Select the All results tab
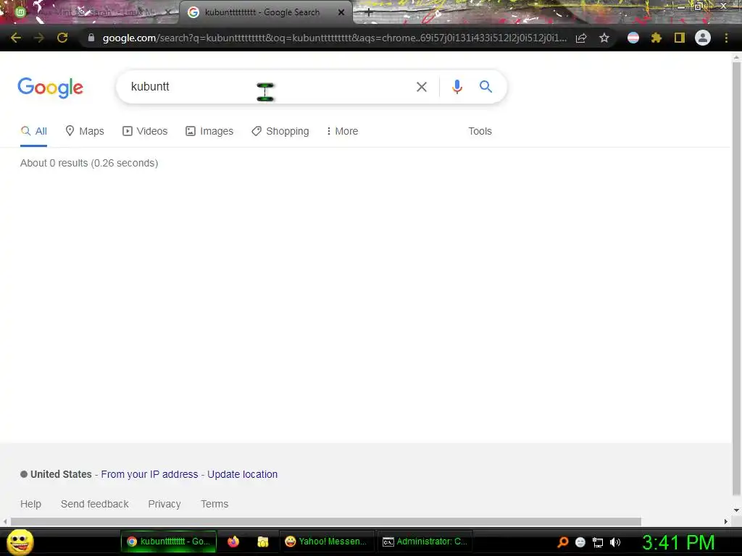Viewport: 742px width, 556px height. tap(33, 132)
